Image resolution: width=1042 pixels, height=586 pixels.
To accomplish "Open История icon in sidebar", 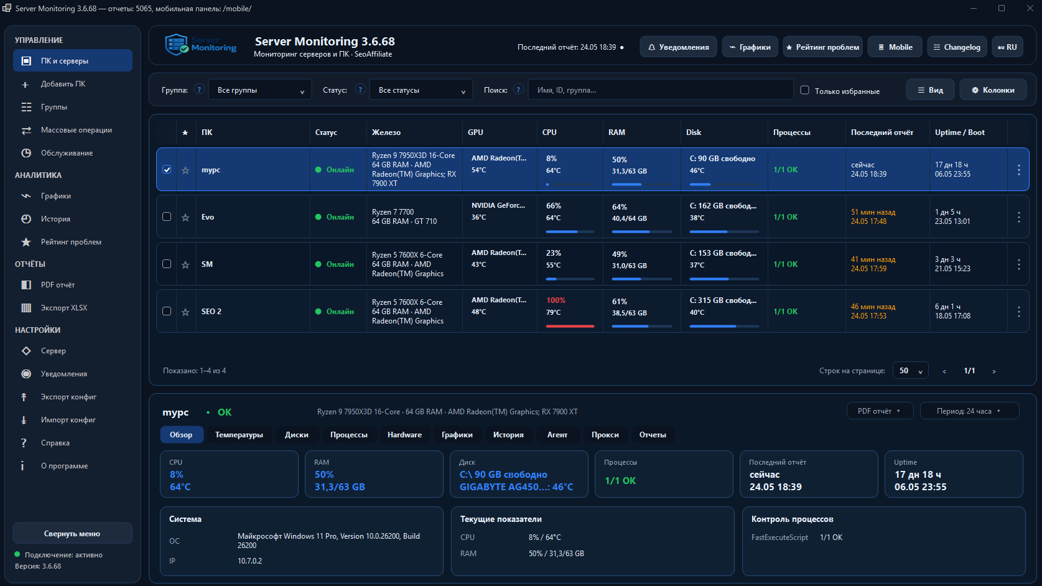I will (x=26, y=219).
